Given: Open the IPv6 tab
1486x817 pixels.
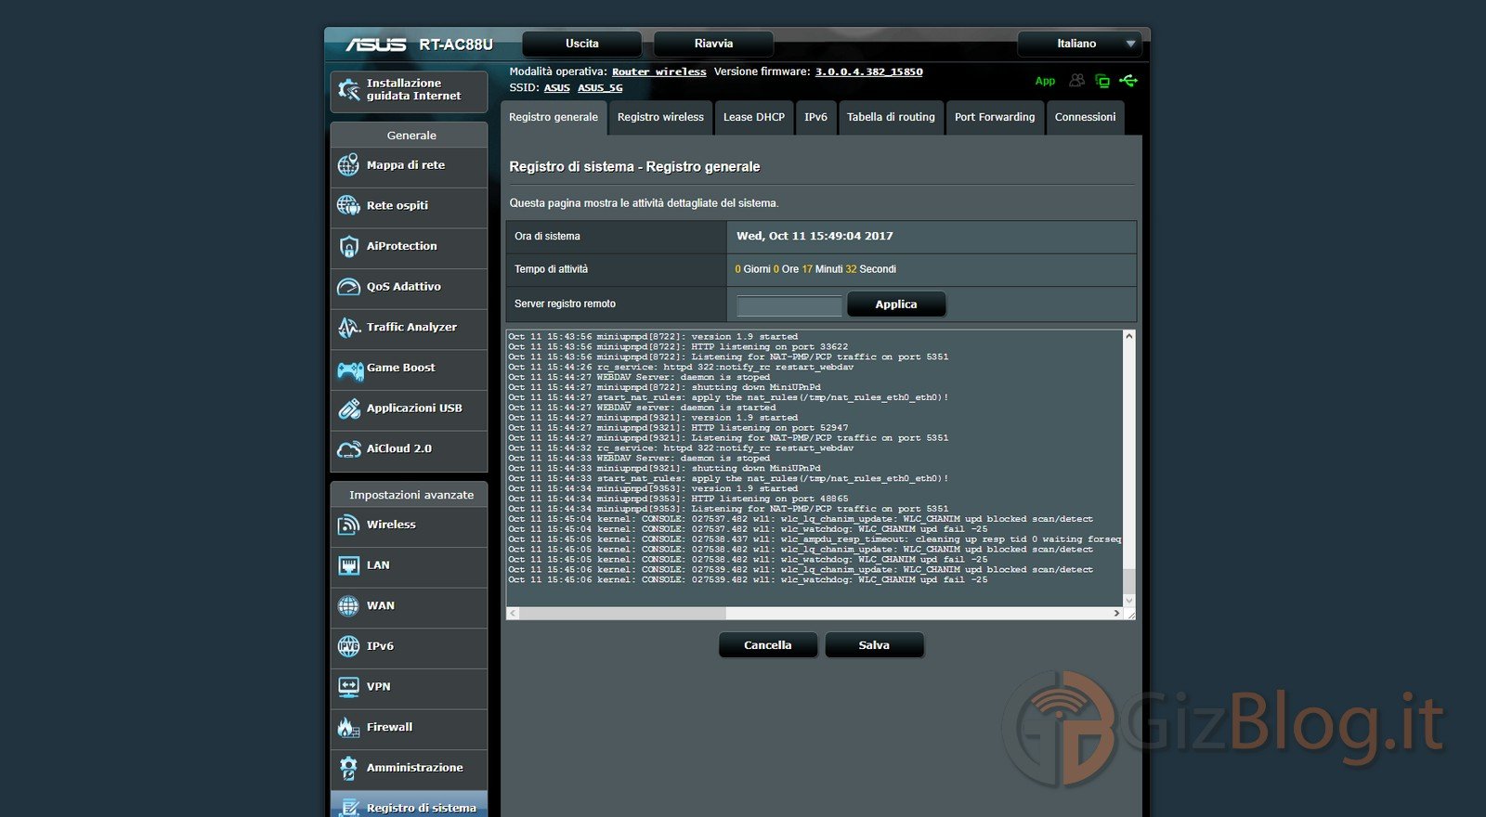Looking at the screenshot, I should [x=815, y=118].
